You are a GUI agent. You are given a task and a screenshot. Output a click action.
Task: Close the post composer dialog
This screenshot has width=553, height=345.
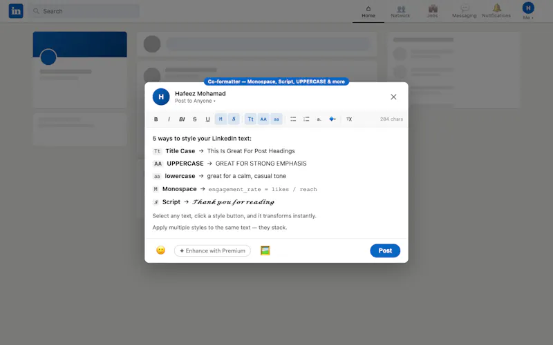pos(393,97)
